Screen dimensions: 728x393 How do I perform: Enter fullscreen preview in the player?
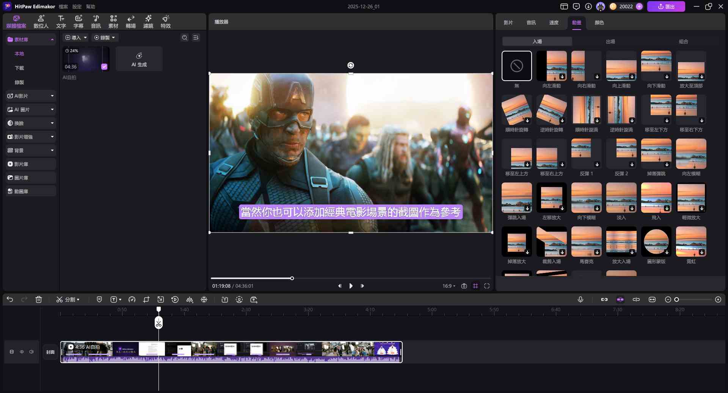[487, 286]
